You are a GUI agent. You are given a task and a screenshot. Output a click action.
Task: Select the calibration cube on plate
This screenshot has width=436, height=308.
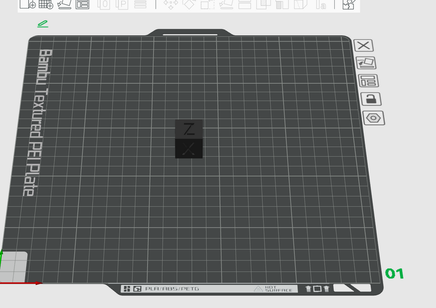[x=189, y=139]
